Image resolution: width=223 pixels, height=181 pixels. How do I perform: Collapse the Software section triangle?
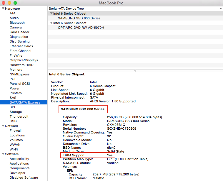click(x=3, y=154)
